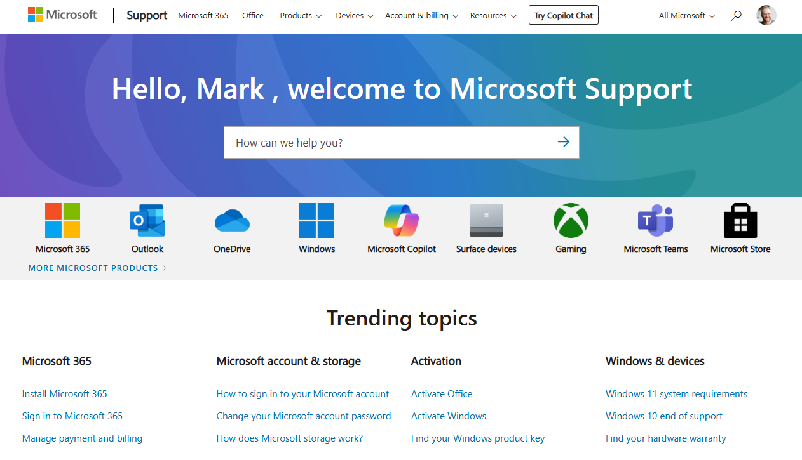Open the account profile picture
This screenshot has height=460, width=802.
coord(766,15)
